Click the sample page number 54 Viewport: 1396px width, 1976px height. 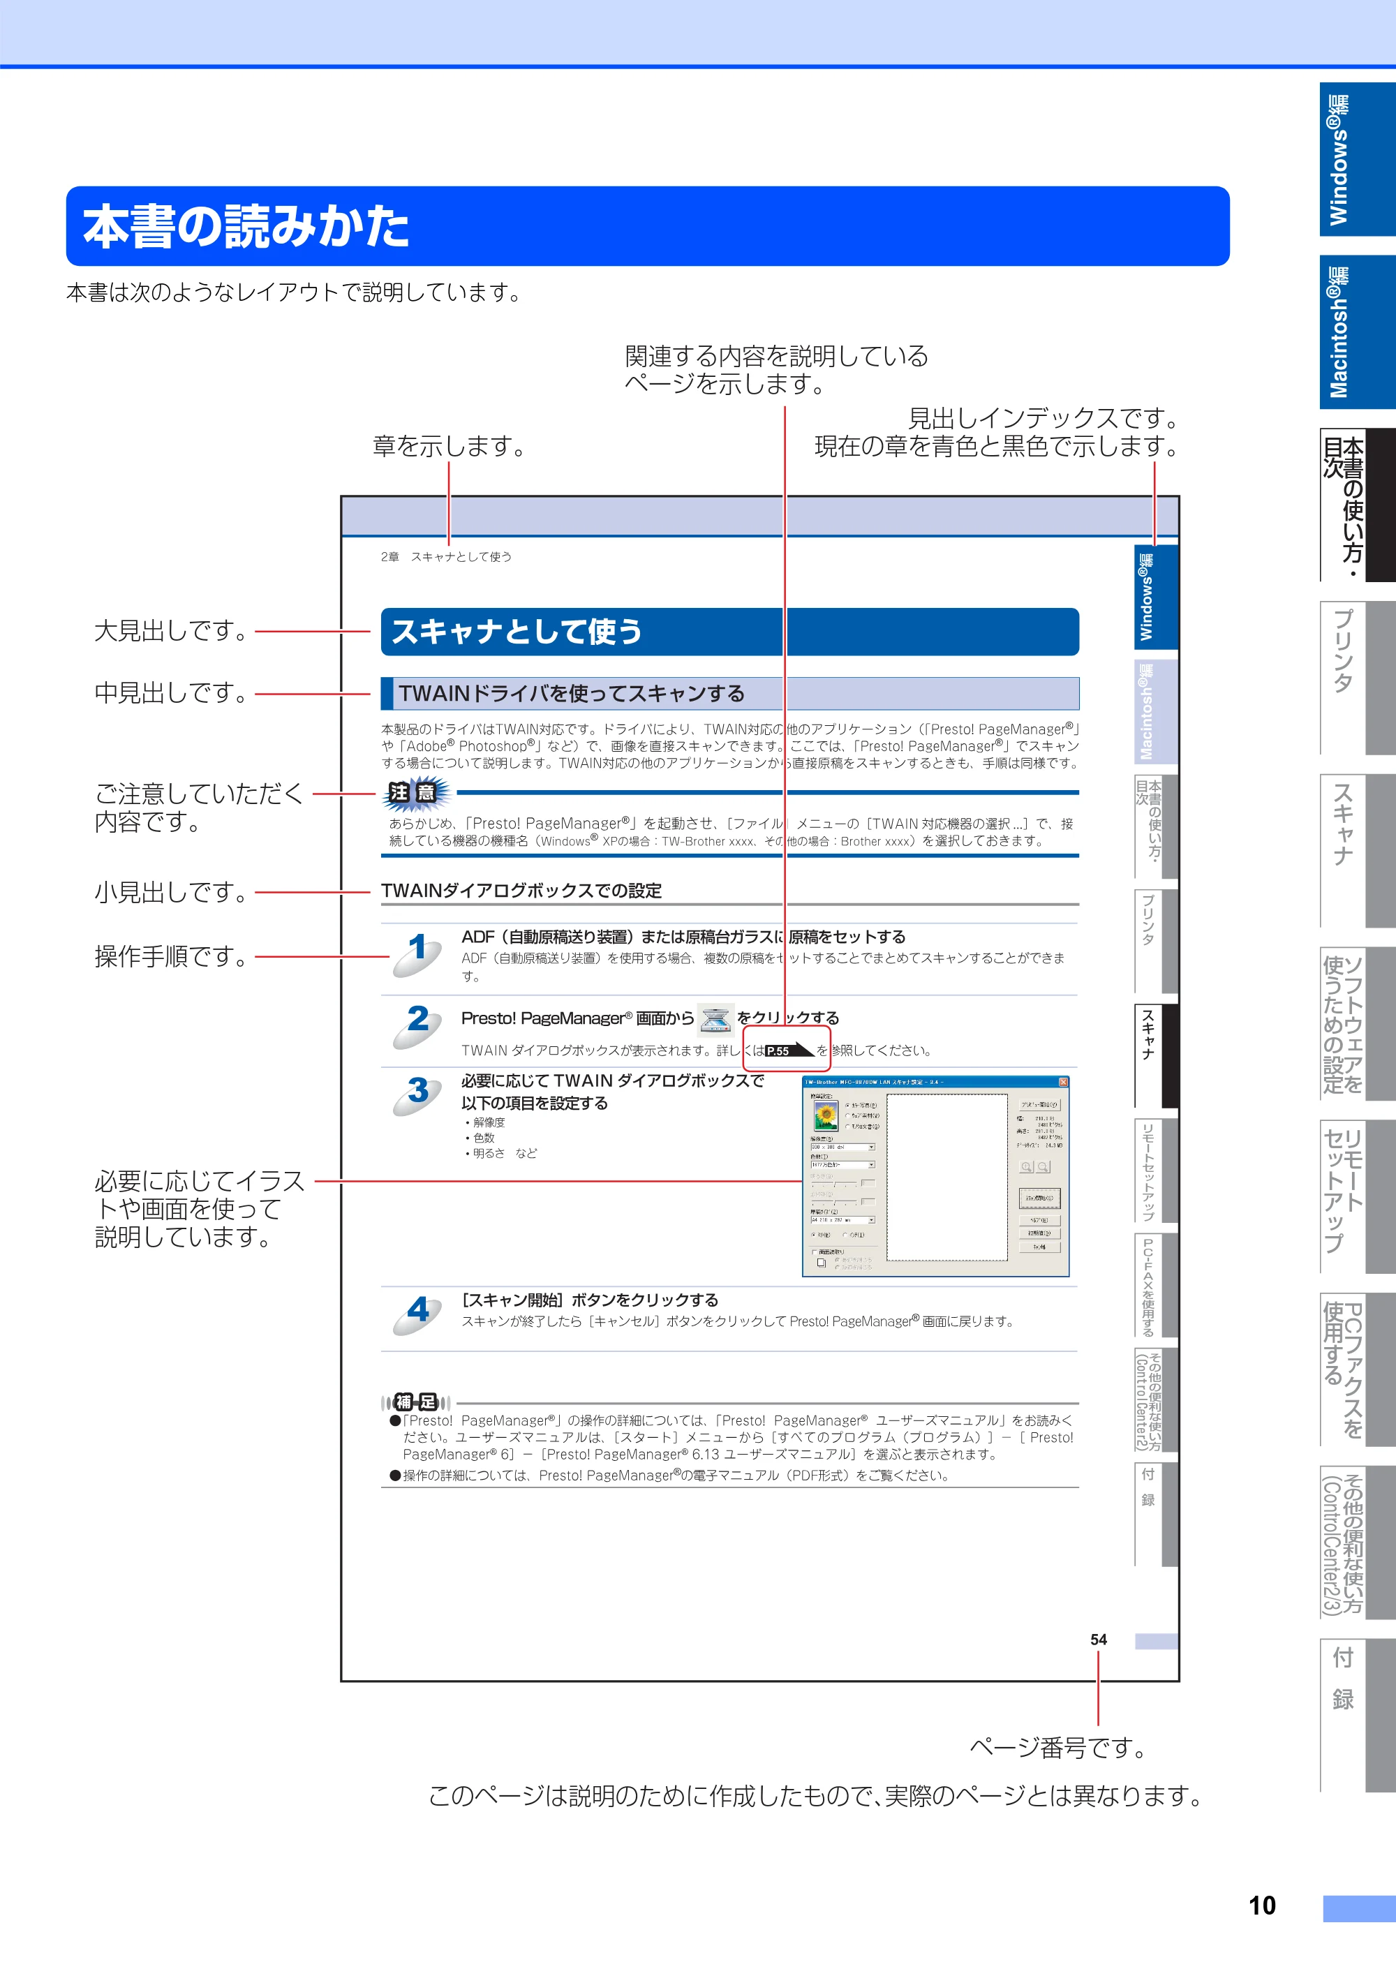click(1098, 1640)
